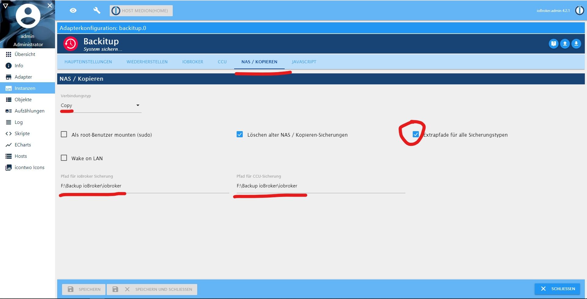
Task: Open icontwo Icons in the sidebar
Action: pos(28,167)
